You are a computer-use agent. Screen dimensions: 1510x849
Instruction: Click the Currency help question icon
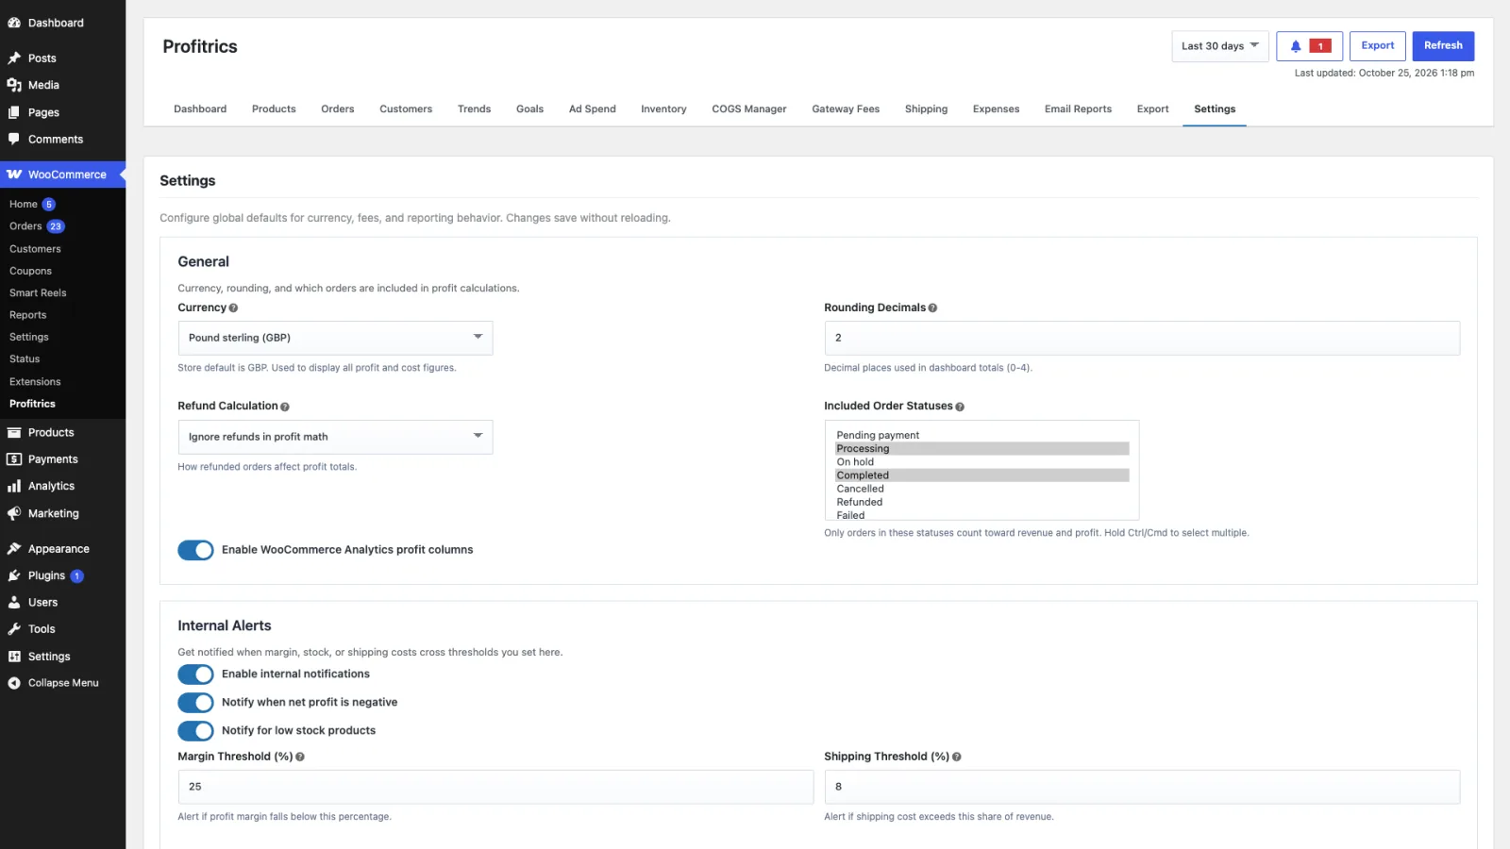[233, 308]
